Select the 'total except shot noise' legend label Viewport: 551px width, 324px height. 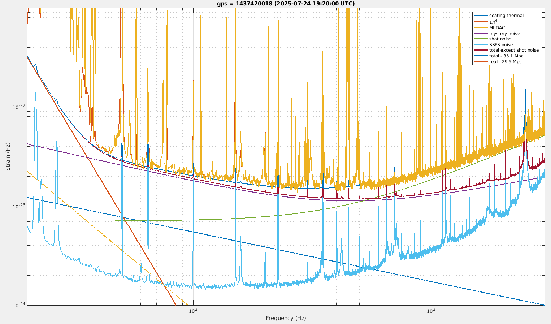[514, 50]
